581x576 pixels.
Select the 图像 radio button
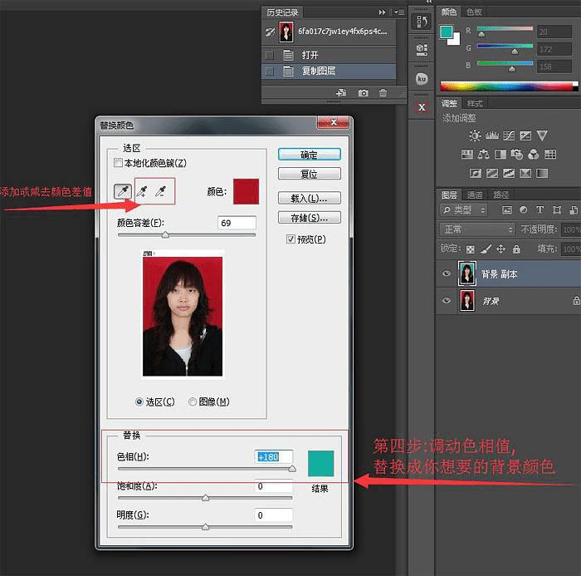coord(193,401)
